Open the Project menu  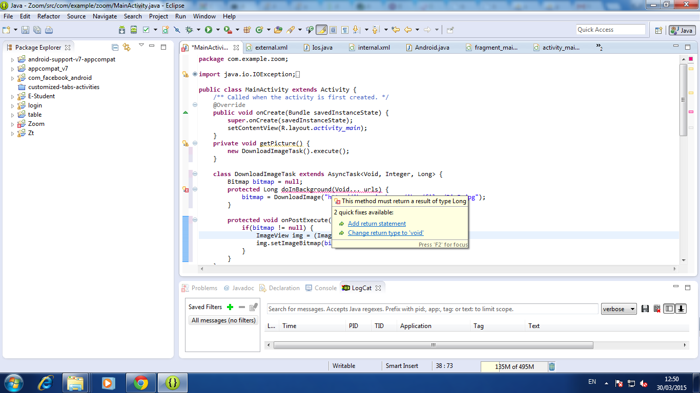158,16
